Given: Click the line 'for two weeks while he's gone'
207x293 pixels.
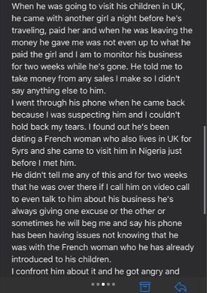Looking at the screenshot, I should [97, 67].
